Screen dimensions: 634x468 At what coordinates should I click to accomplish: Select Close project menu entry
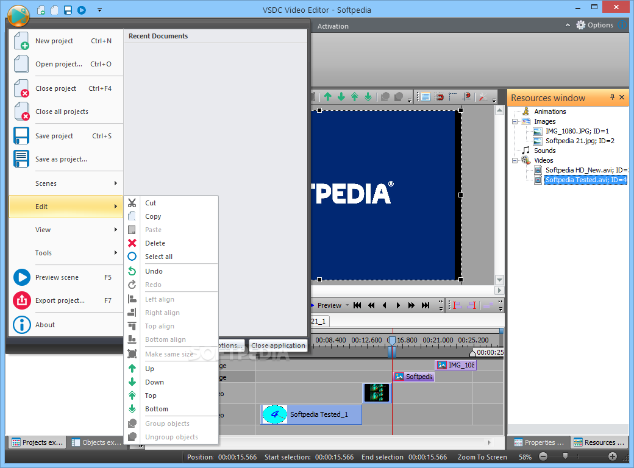[x=66, y=88]
